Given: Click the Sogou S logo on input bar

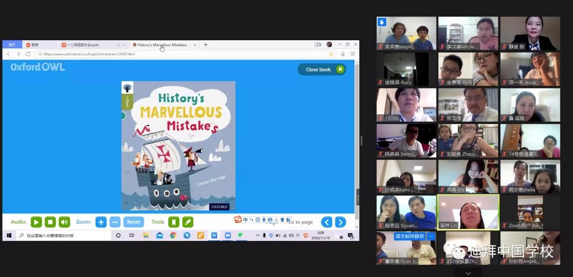Looking at the screenshot, I should 238,219.
